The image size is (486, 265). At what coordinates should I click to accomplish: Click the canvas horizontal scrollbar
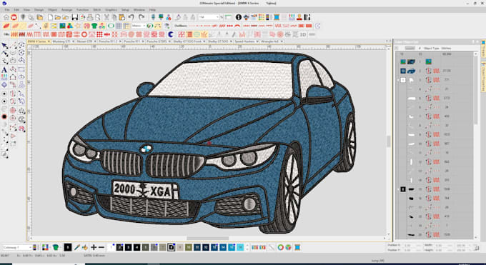tap(208, 239)
